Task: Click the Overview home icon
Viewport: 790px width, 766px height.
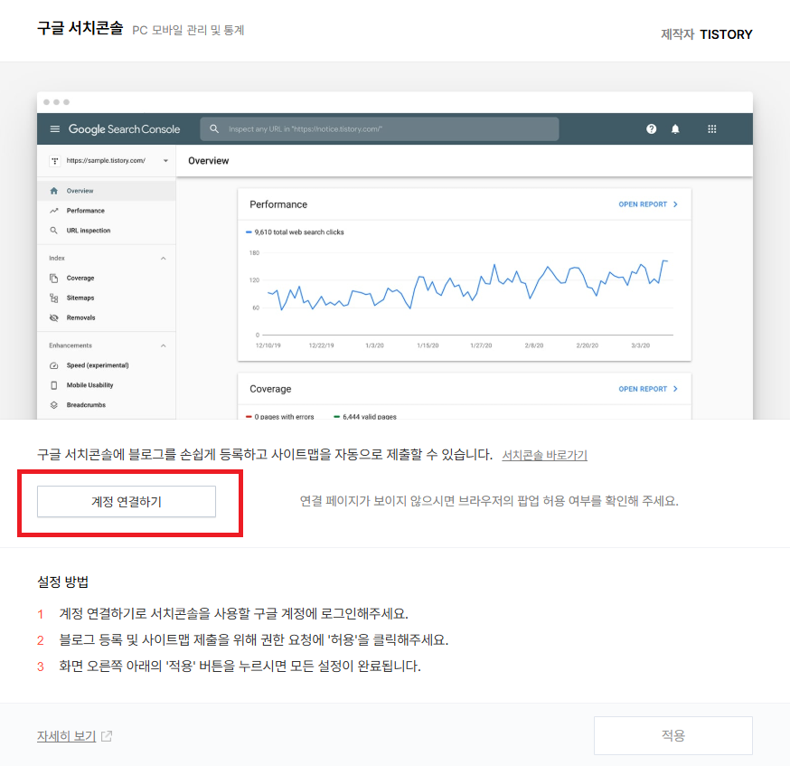Action: (x=54, y=191)
